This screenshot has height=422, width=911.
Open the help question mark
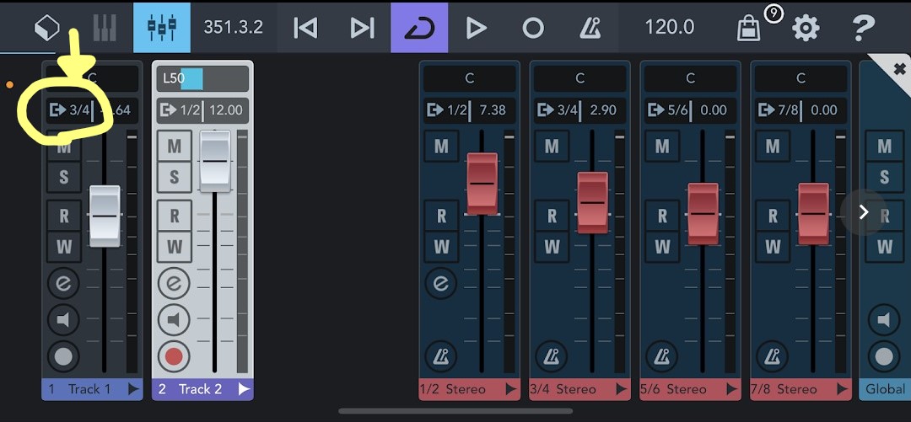point(864,27)
